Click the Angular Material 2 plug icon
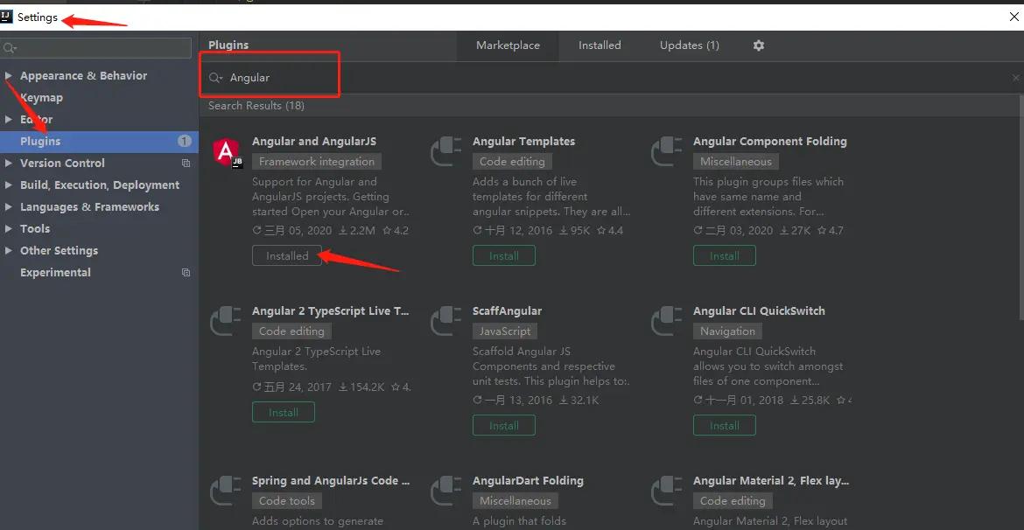 [x=668, y=492]
